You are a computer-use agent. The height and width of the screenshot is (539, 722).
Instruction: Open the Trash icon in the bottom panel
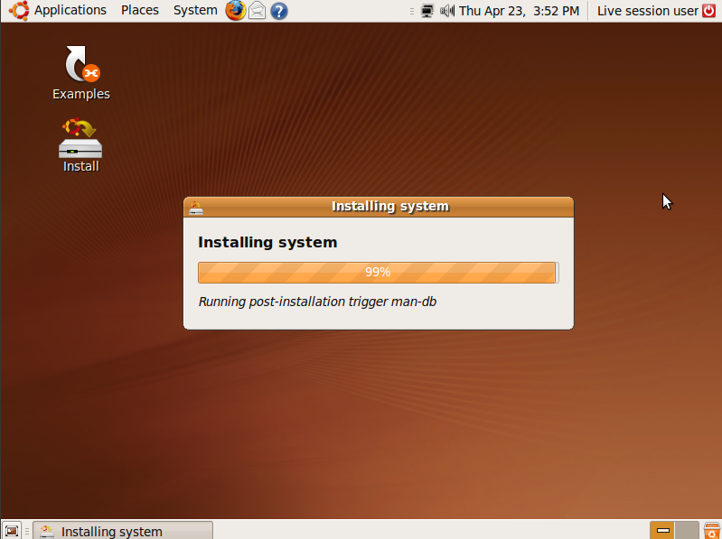tap(711, 530)
